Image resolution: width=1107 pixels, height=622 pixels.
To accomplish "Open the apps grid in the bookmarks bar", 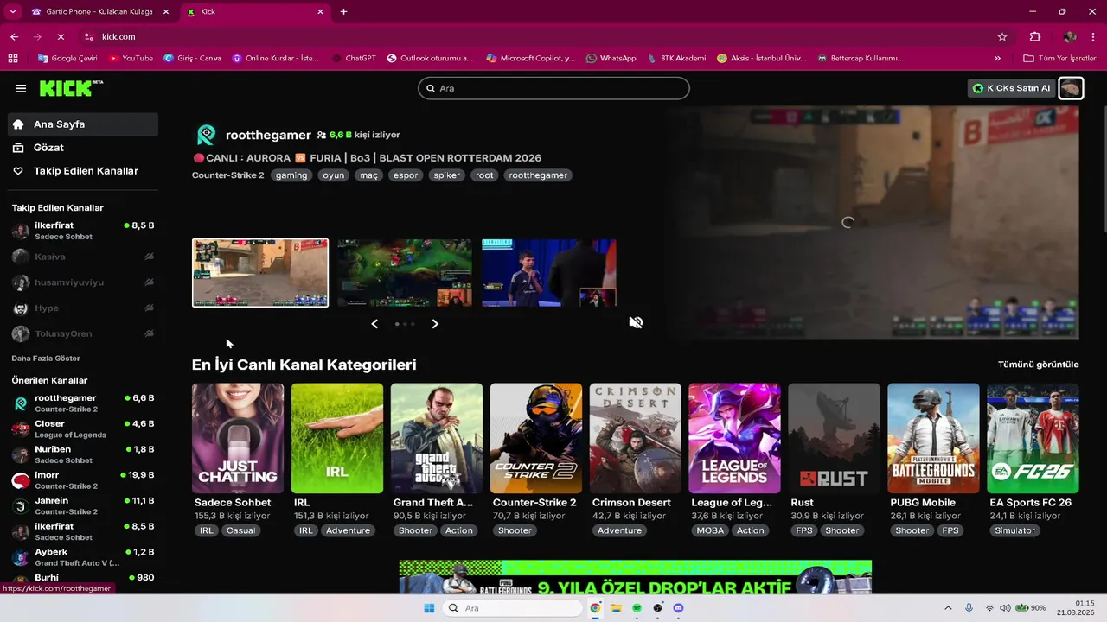I will pyautogui.click(x=13, y=58).
